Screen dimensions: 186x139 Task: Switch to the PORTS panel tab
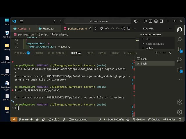tap(90, 53)
